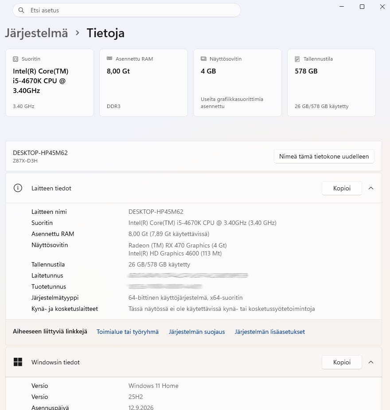
Task: Open Järjestelmän lisäasetukset link
Action: tap(269, 332)
